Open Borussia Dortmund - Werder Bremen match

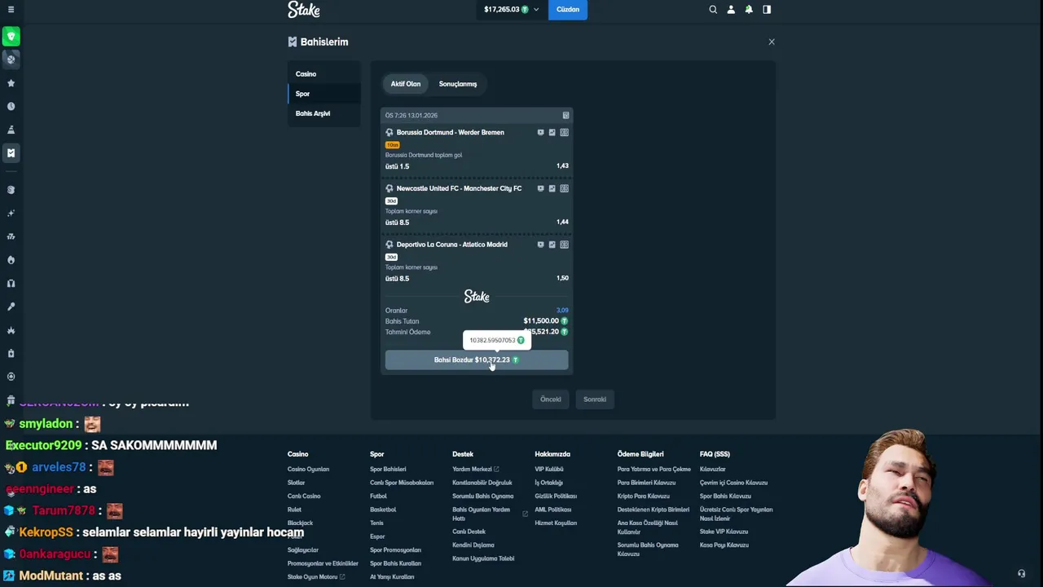coord(451,132)
